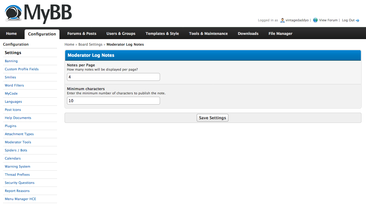
Task: Open Banning in the sidebar
Action: 11,61
